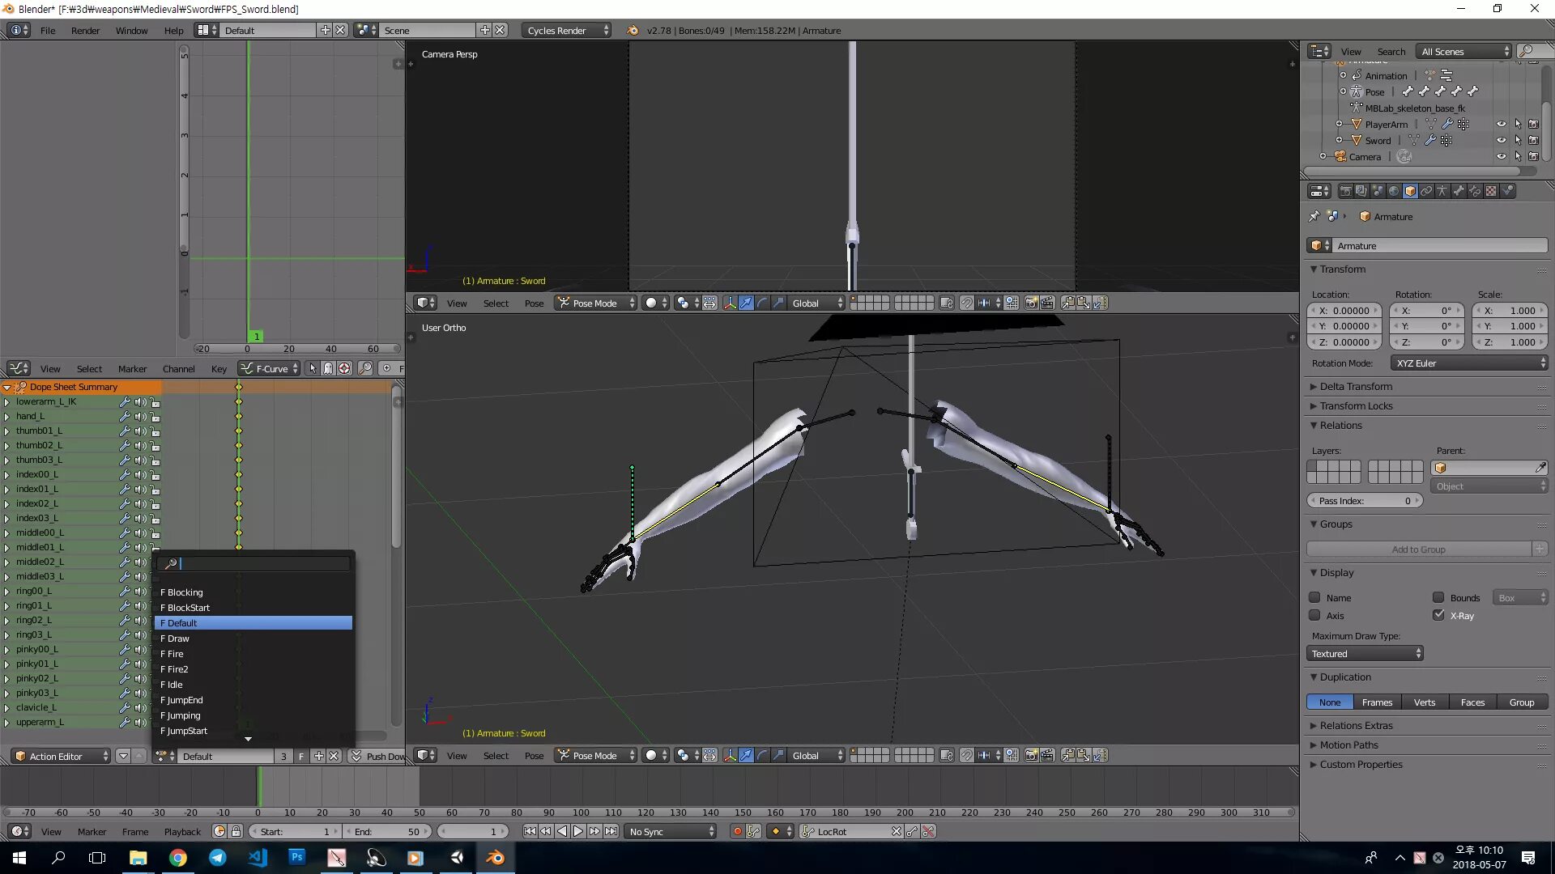Open the File menu
This screenshot has height=874, width=1555.
point(48,30)
